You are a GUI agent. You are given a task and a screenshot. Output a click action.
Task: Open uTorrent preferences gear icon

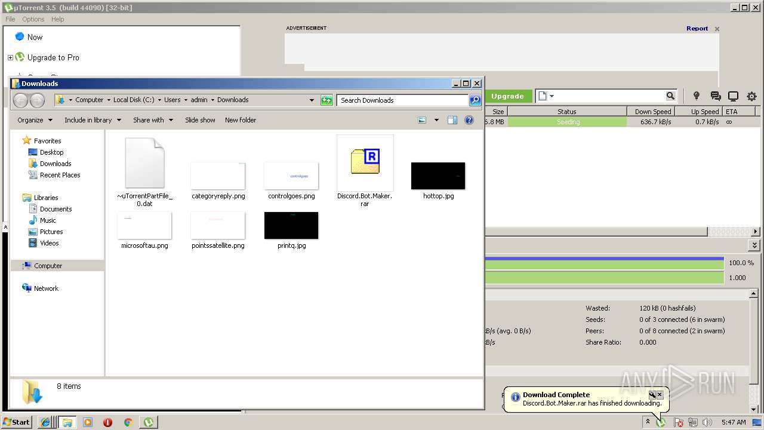pyautogui.click(x=751, y=96)
